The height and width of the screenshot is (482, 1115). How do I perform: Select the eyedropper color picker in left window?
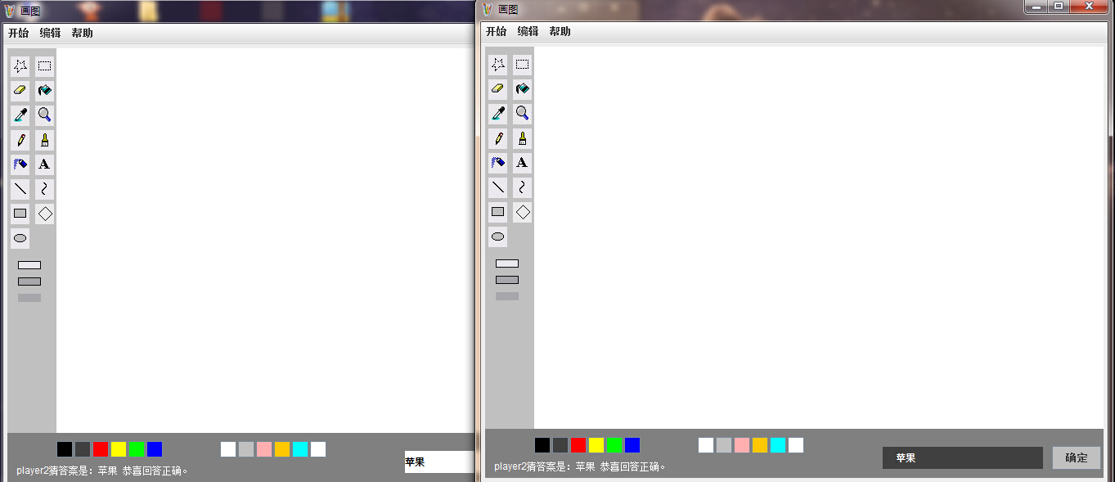(20, 115)
